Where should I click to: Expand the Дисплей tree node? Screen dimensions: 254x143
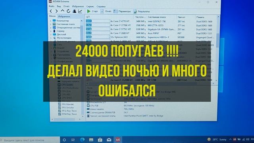point(50,35)
